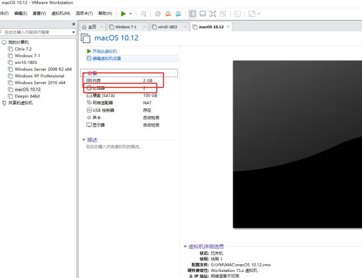Toggle the library sidebar view icon
362x278 pixels.
click(x=192, y=14)
